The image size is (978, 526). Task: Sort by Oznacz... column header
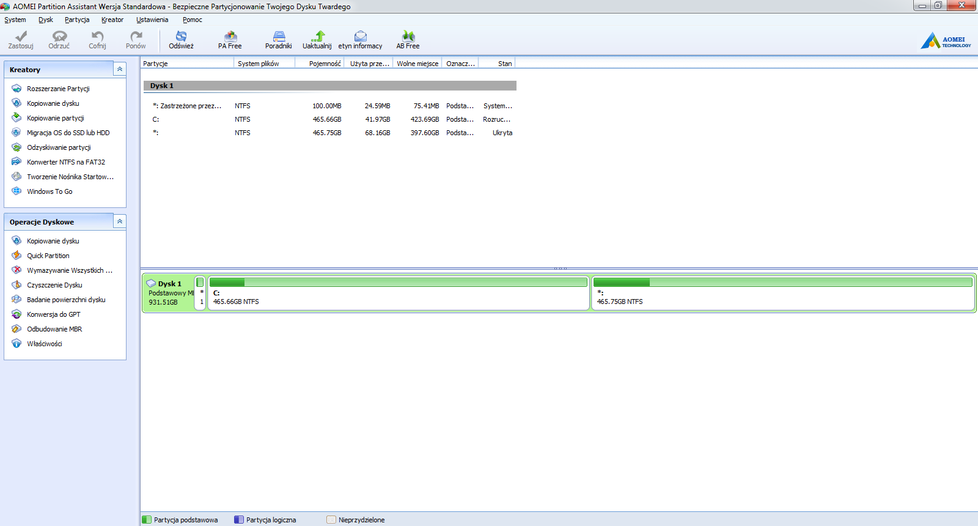(x=460, y=64)
